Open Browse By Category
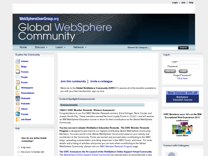Viewport: 208px width, 156px height. [137, 48]
